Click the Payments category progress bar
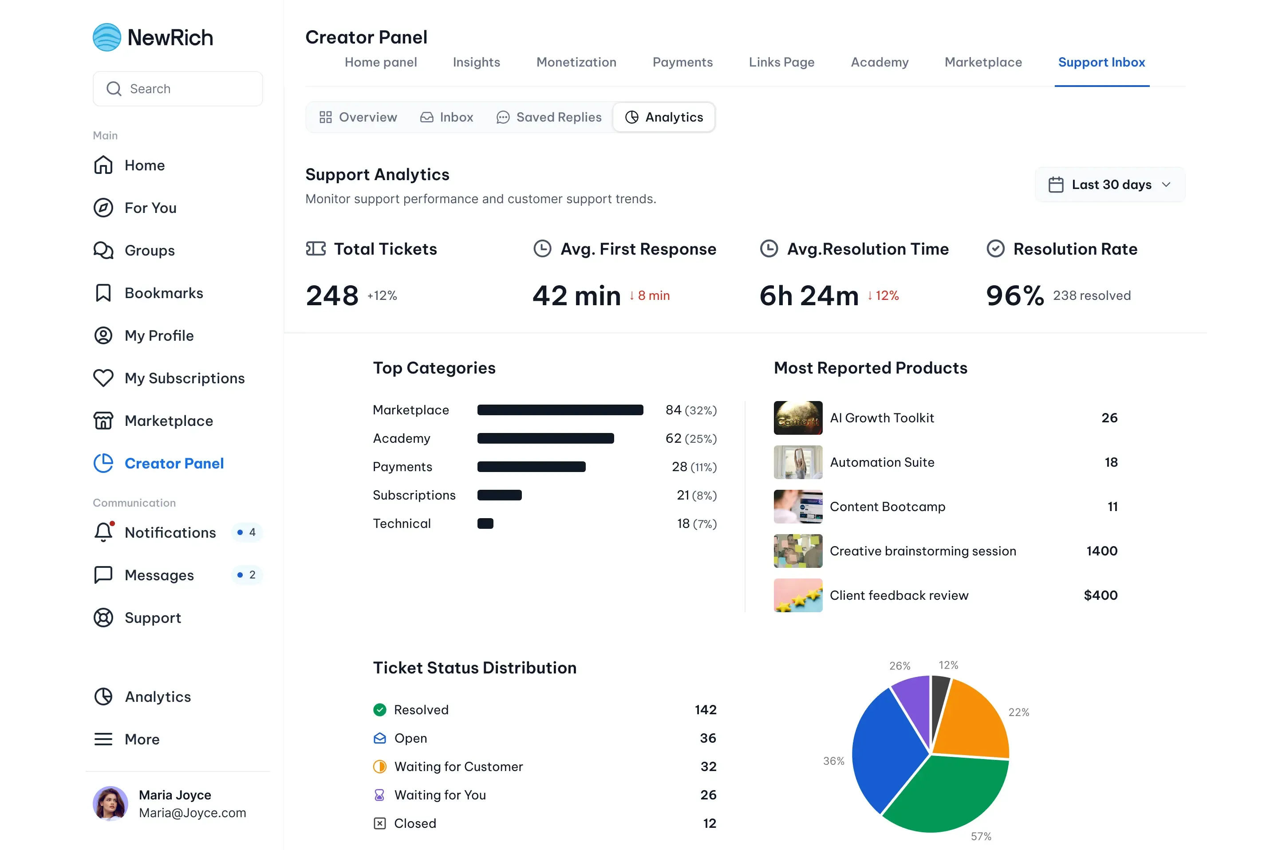Screen dimensions: 1278x850 (x=531, y=467)
